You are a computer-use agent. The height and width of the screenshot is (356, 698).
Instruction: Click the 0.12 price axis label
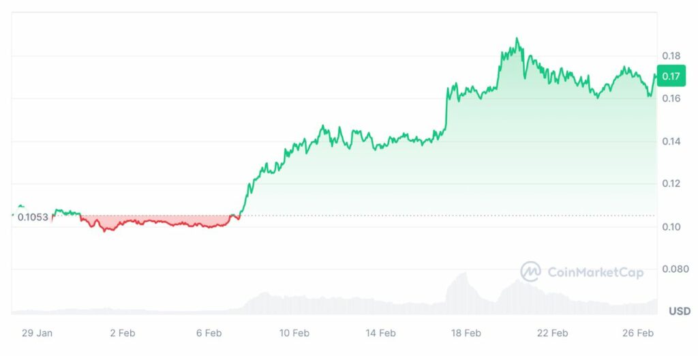[670, 183]
